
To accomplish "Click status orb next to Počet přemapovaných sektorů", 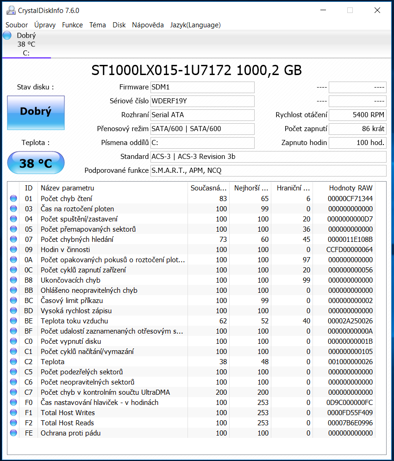I will pyautogui.click(x=13, y=229).
